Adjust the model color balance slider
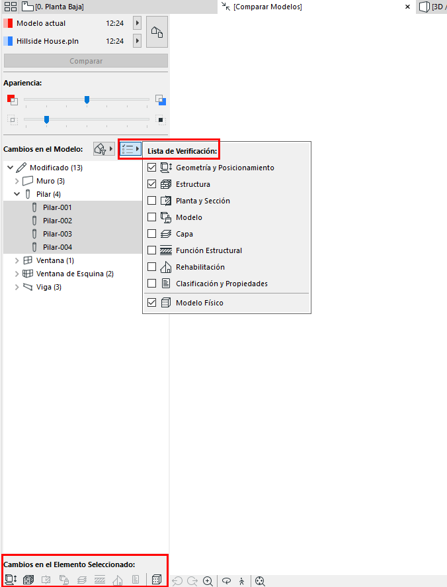Screen dimensions: 447x587 pos(87,99)
